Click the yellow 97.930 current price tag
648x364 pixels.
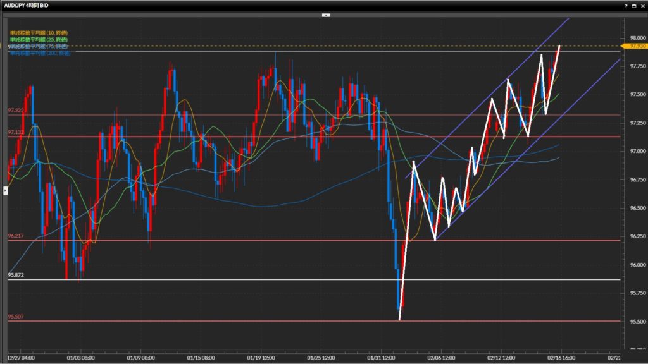634,46
